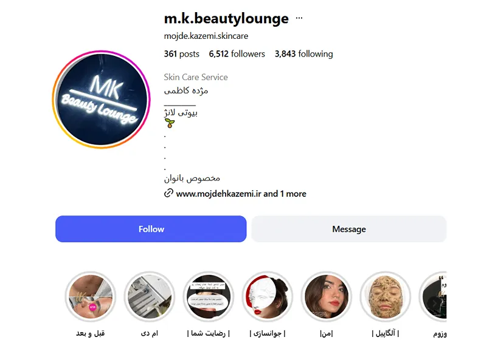Click the Message button
The image size is (484, 354).
(349, 229)
